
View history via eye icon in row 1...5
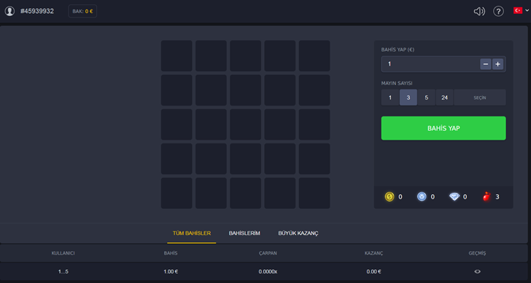477,271
